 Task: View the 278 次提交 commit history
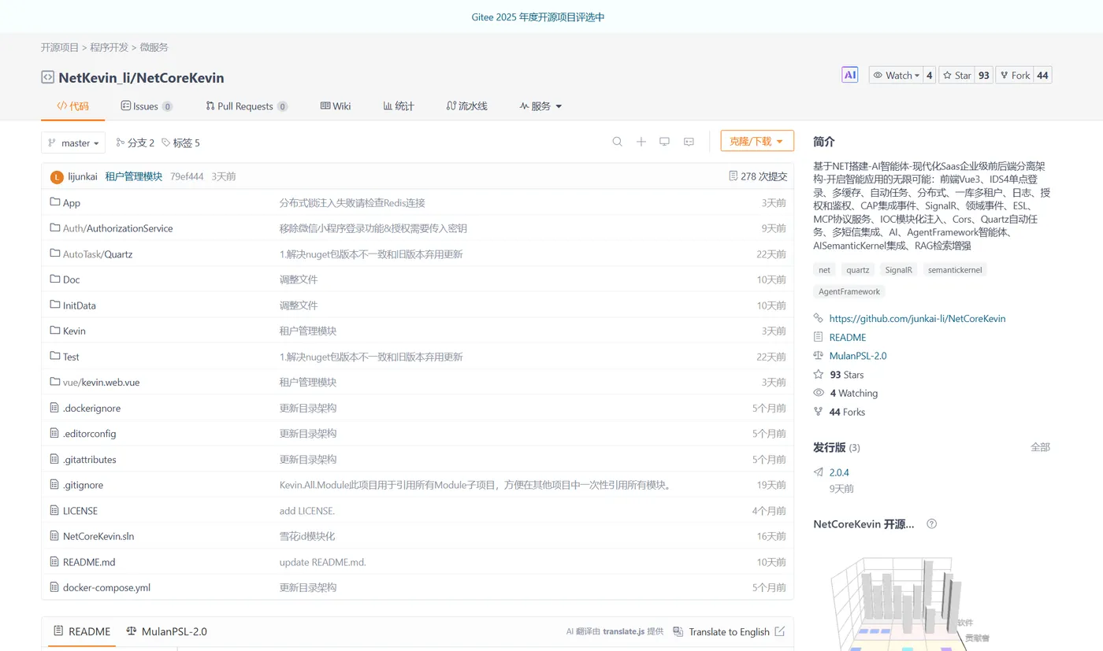point(758,176)
